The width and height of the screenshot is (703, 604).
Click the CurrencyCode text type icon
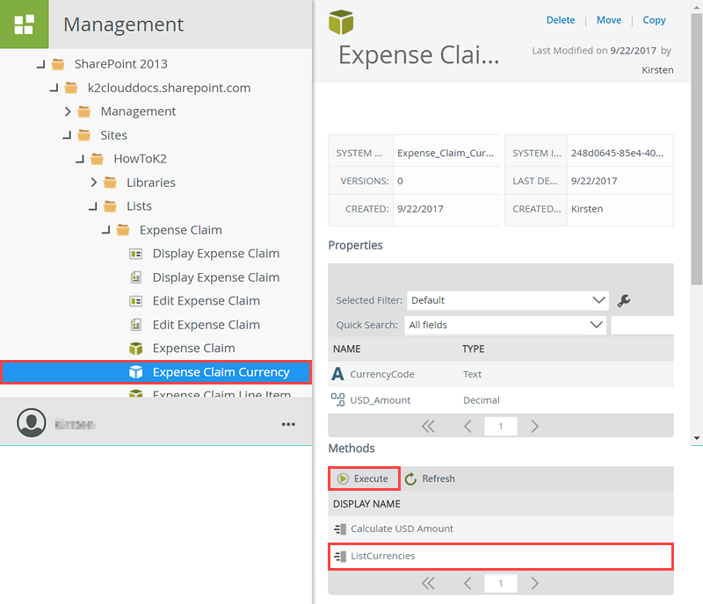pos(337,374)
